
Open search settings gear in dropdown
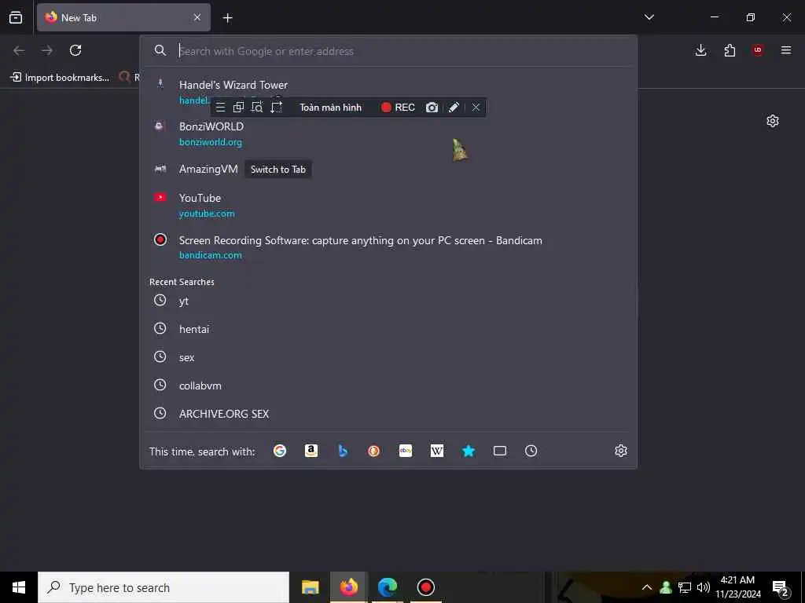tap(621, 451)
